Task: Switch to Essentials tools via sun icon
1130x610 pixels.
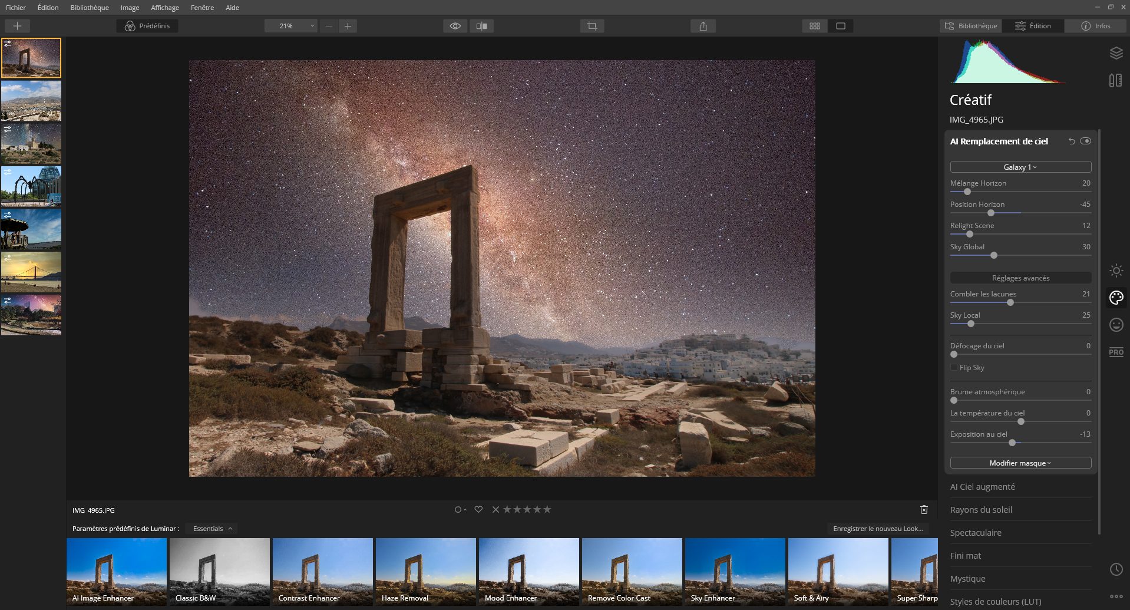Action: (x=1116, y=271)
